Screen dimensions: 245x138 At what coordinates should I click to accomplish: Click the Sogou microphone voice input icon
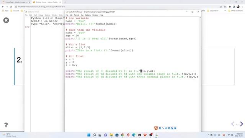(x=166, y=128)
